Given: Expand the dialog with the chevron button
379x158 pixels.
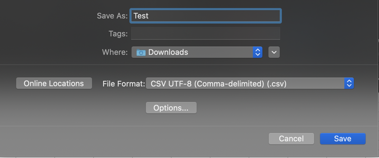Looking at the screenshot, I should coord(274,52).
